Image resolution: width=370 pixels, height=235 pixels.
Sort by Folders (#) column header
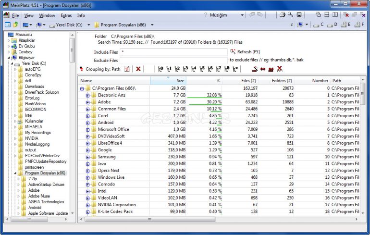pyautogui.click(x=276, y=80)
